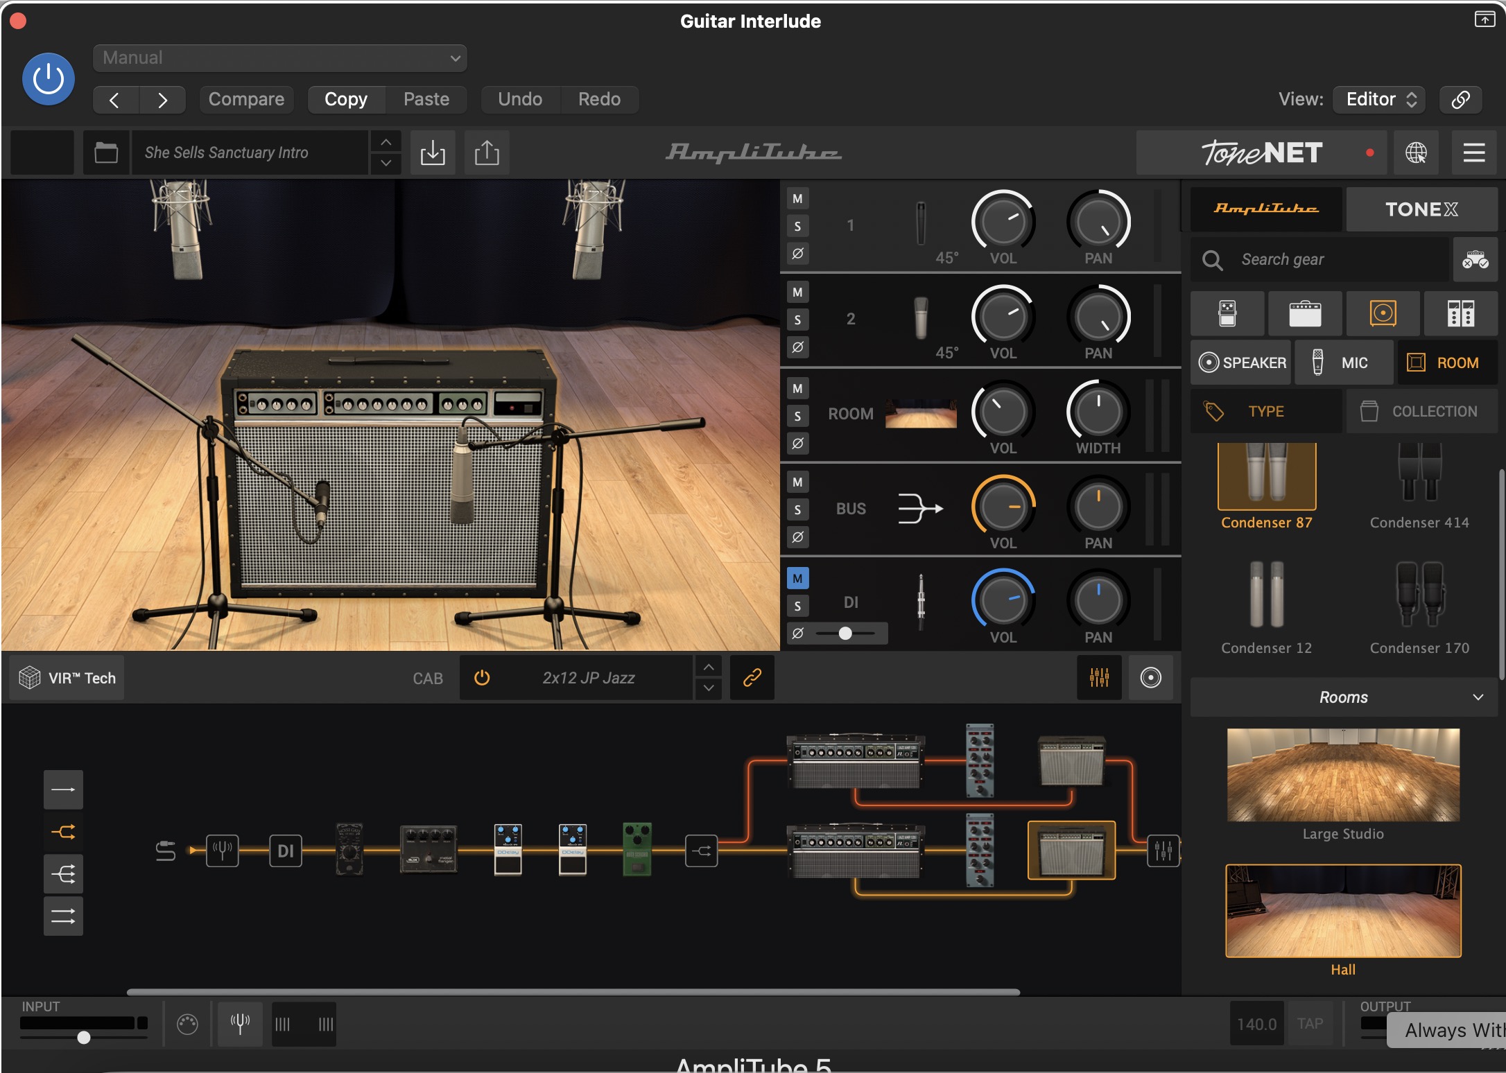Select the Large Studio room
This screenshot has width=1506, height=1073.
click(1343, 775)
